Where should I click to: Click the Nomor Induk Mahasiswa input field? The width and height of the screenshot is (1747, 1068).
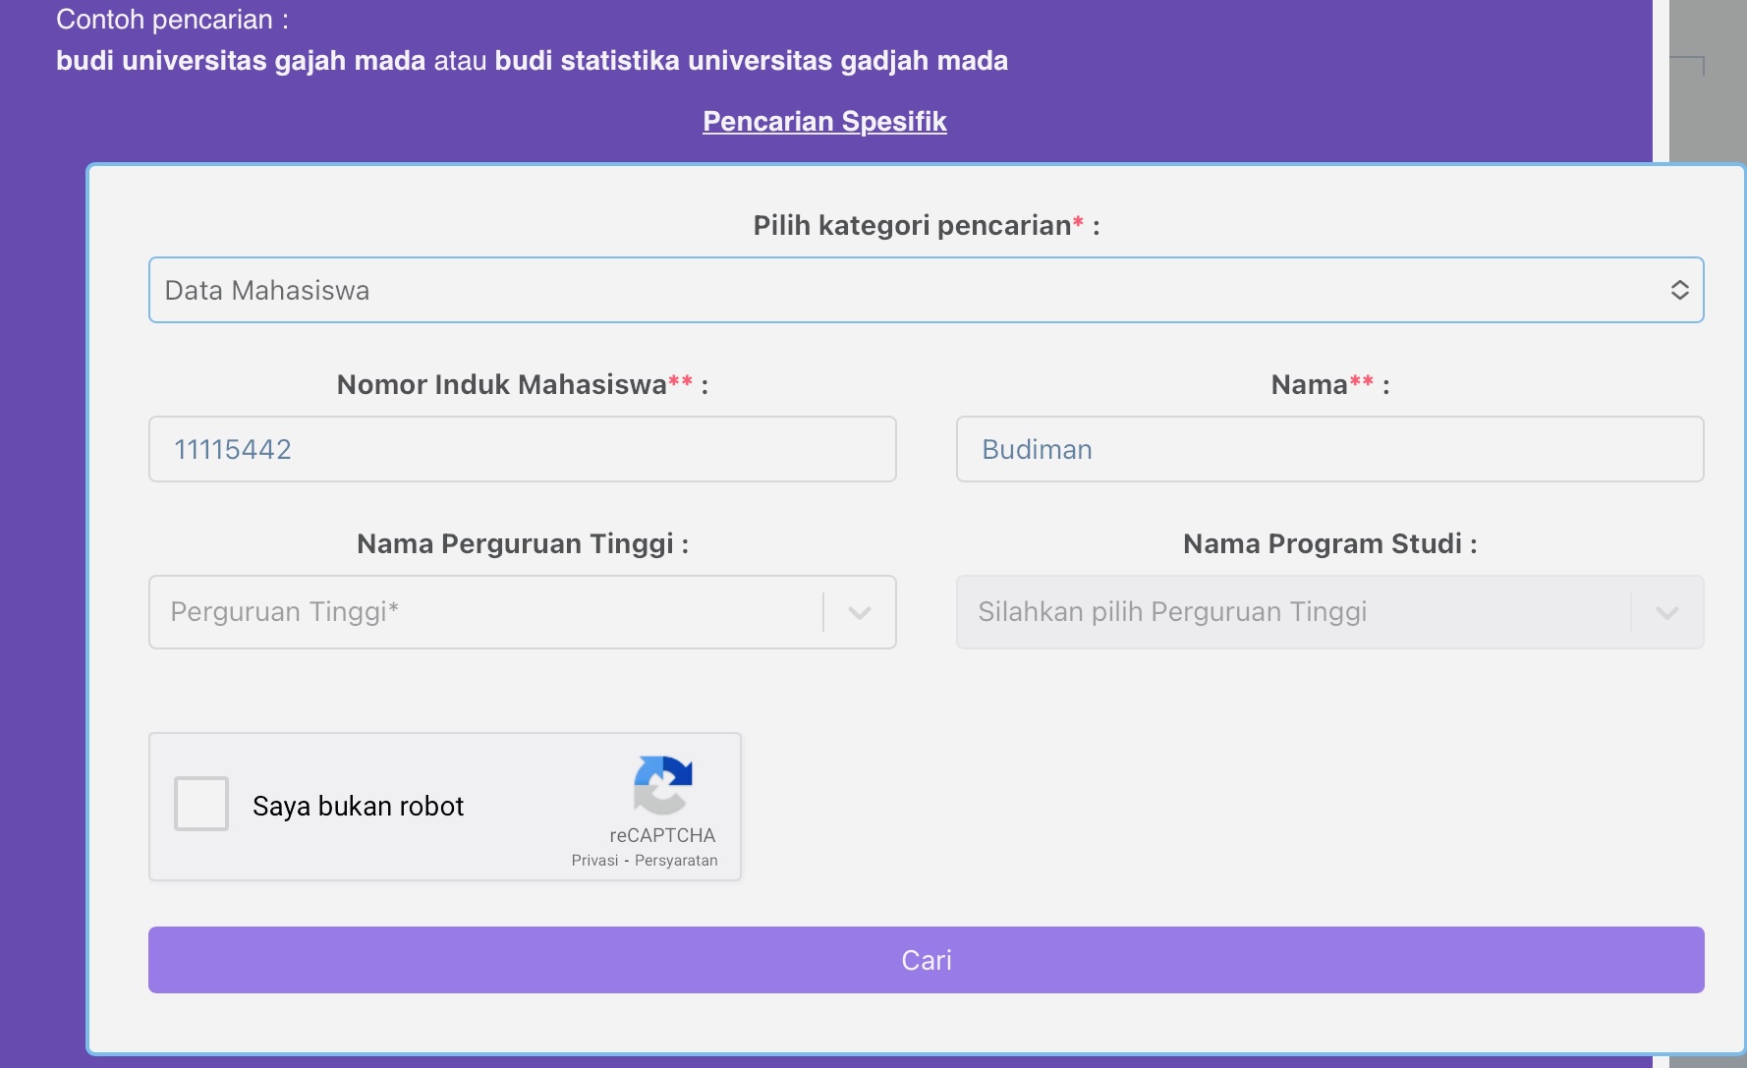[522, 449]
